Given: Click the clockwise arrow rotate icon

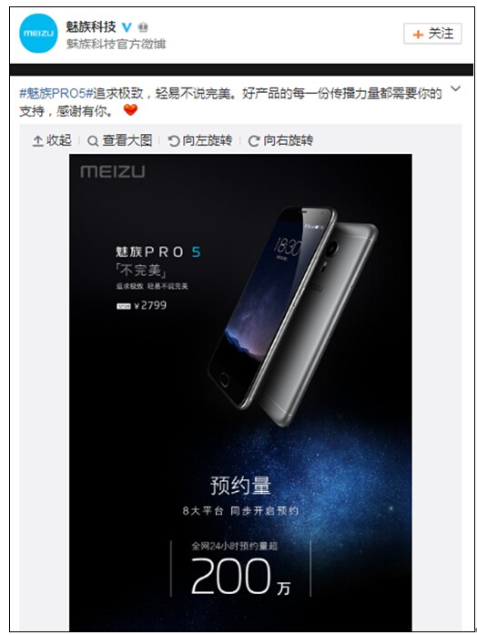Looking at the screenshot, I should point(254,141).
